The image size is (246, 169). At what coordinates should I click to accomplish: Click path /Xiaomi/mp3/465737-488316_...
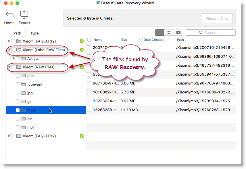coord(205,66)
